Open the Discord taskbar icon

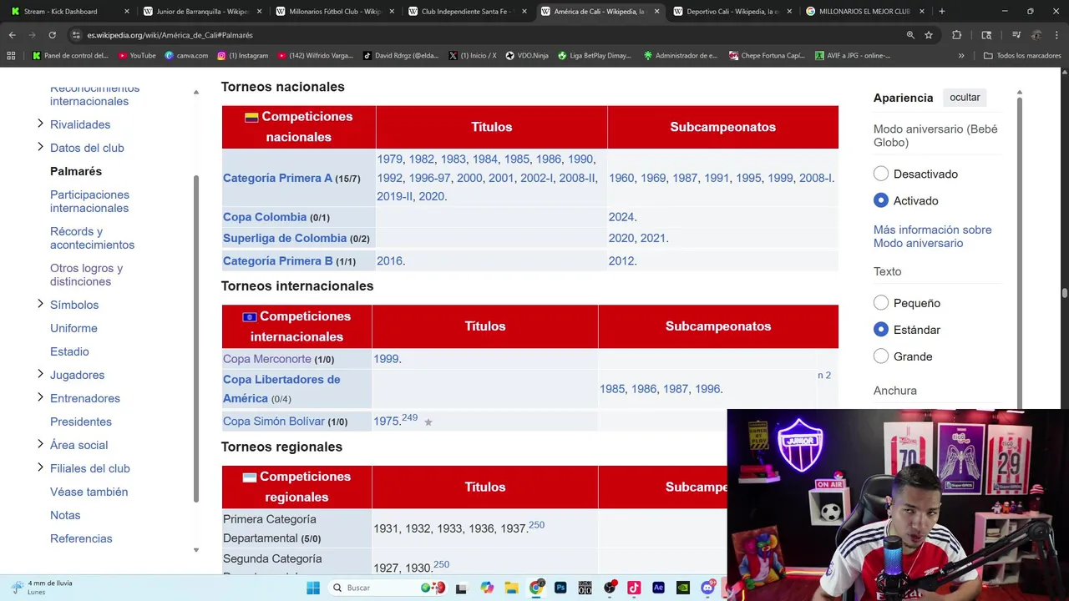pyautogui.click(x=707, y=588)
